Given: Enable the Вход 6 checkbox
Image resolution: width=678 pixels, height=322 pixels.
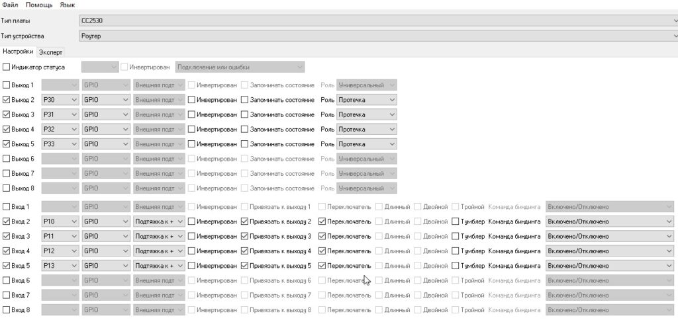Looking at the screenshot, I should pyautogui.click(x=7, y=280).
